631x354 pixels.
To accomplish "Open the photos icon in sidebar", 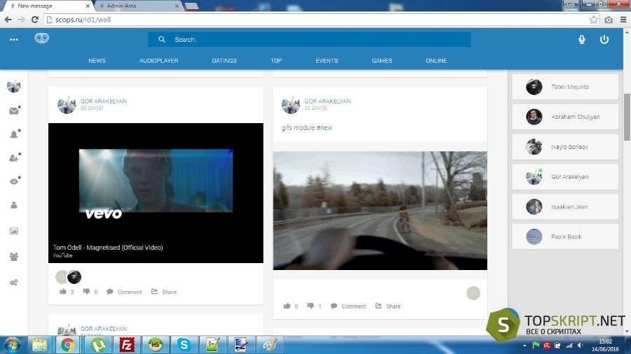I will (14, 231).
